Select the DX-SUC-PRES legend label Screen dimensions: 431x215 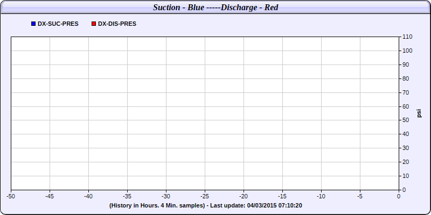click(58, 24)
